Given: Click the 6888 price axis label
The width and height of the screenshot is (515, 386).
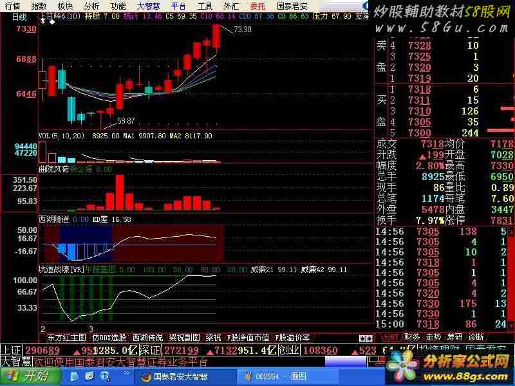Looking at the screenshot, I should click(x=26, y=59).
